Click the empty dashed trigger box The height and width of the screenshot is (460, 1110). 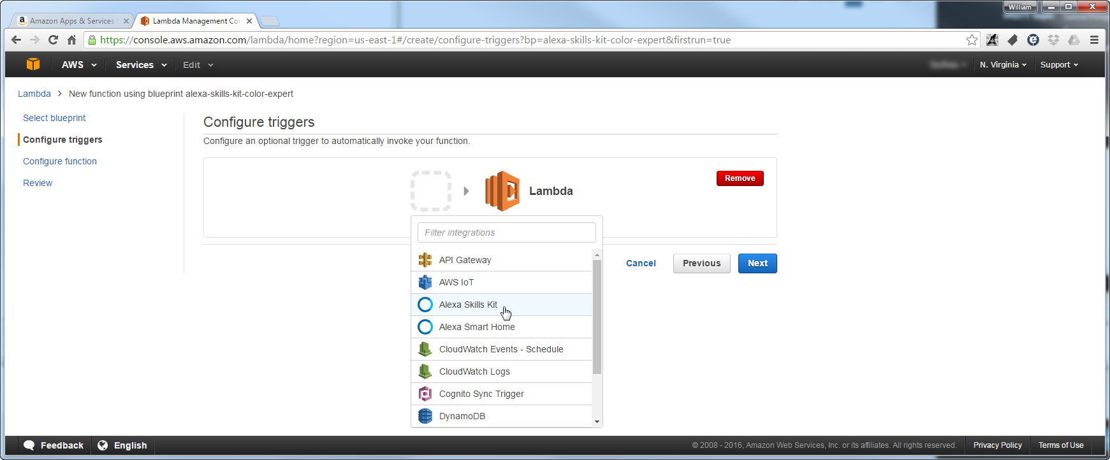[x=431, y=191]
